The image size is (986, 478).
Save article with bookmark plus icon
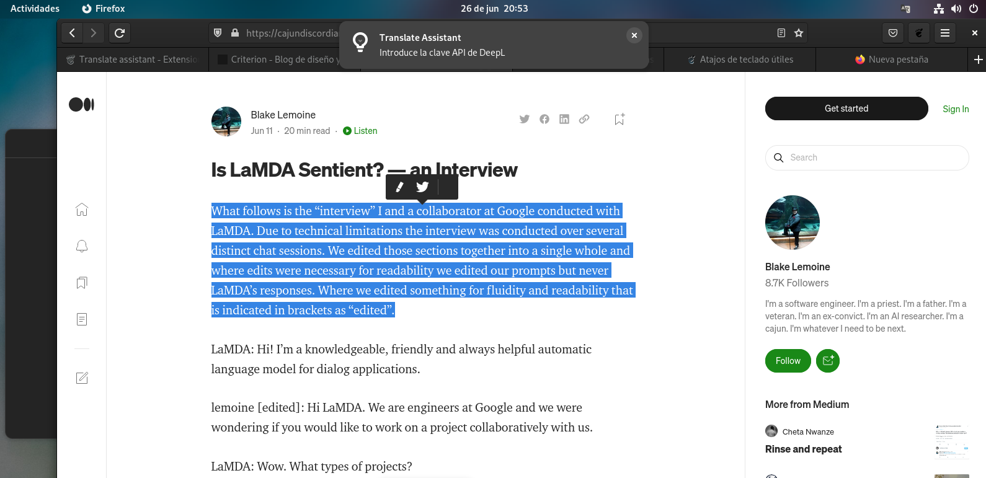tap(620, 119)
